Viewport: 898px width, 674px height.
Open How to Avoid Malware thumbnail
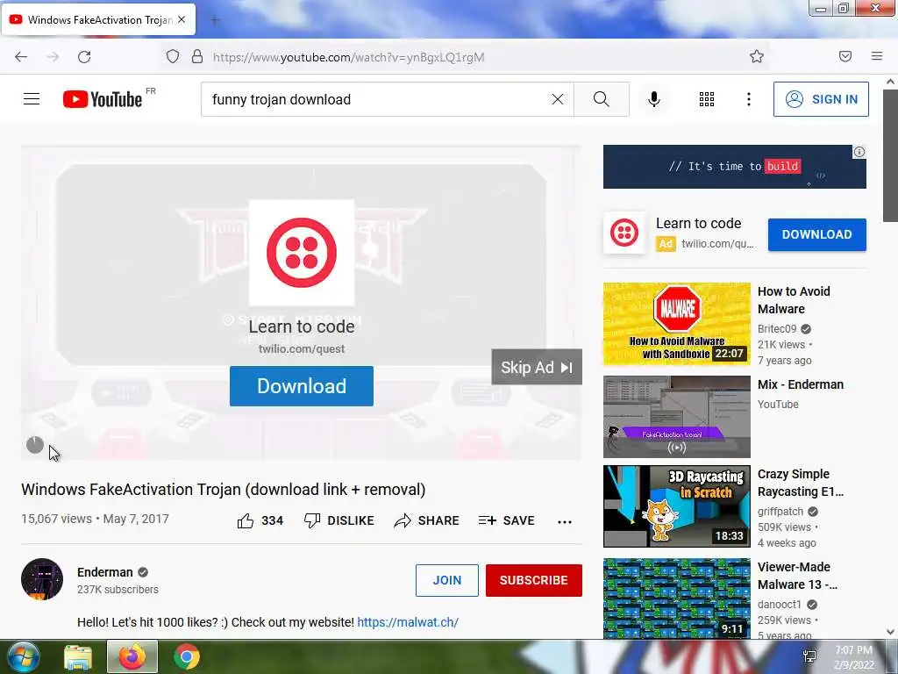676,323
